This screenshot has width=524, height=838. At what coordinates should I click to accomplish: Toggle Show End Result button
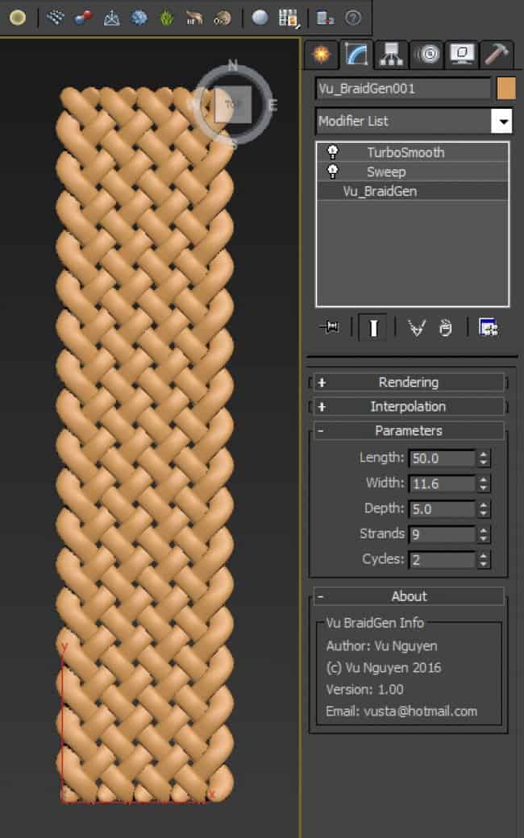pos(372,327)
